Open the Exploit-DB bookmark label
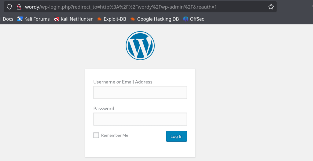313x161 pixels. point(115,19)
